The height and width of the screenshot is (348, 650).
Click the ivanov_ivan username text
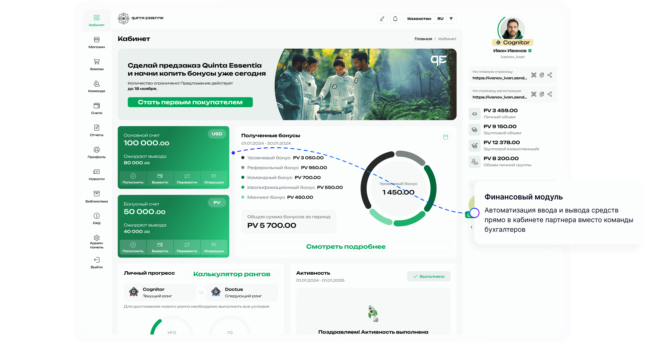pos(513,57)
